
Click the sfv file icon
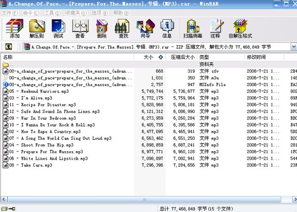[x=5, y=71]
